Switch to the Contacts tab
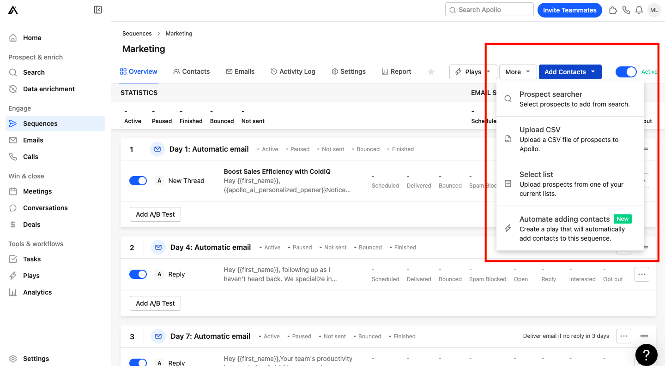The image size is (665, 366). coord(192,71)
